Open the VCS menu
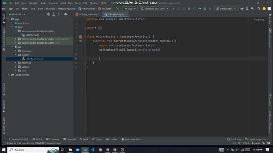This screenshot has height=153, width=273. click(85, 3)
